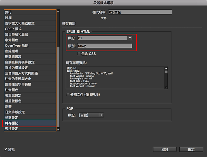Click category list scroll up arrow
The image size is (207, 157).
coord(58,11)
